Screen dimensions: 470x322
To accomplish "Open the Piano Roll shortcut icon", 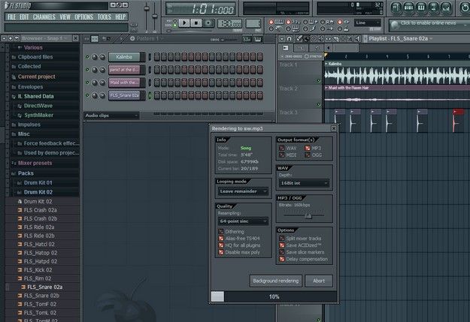I will [421, 8].
